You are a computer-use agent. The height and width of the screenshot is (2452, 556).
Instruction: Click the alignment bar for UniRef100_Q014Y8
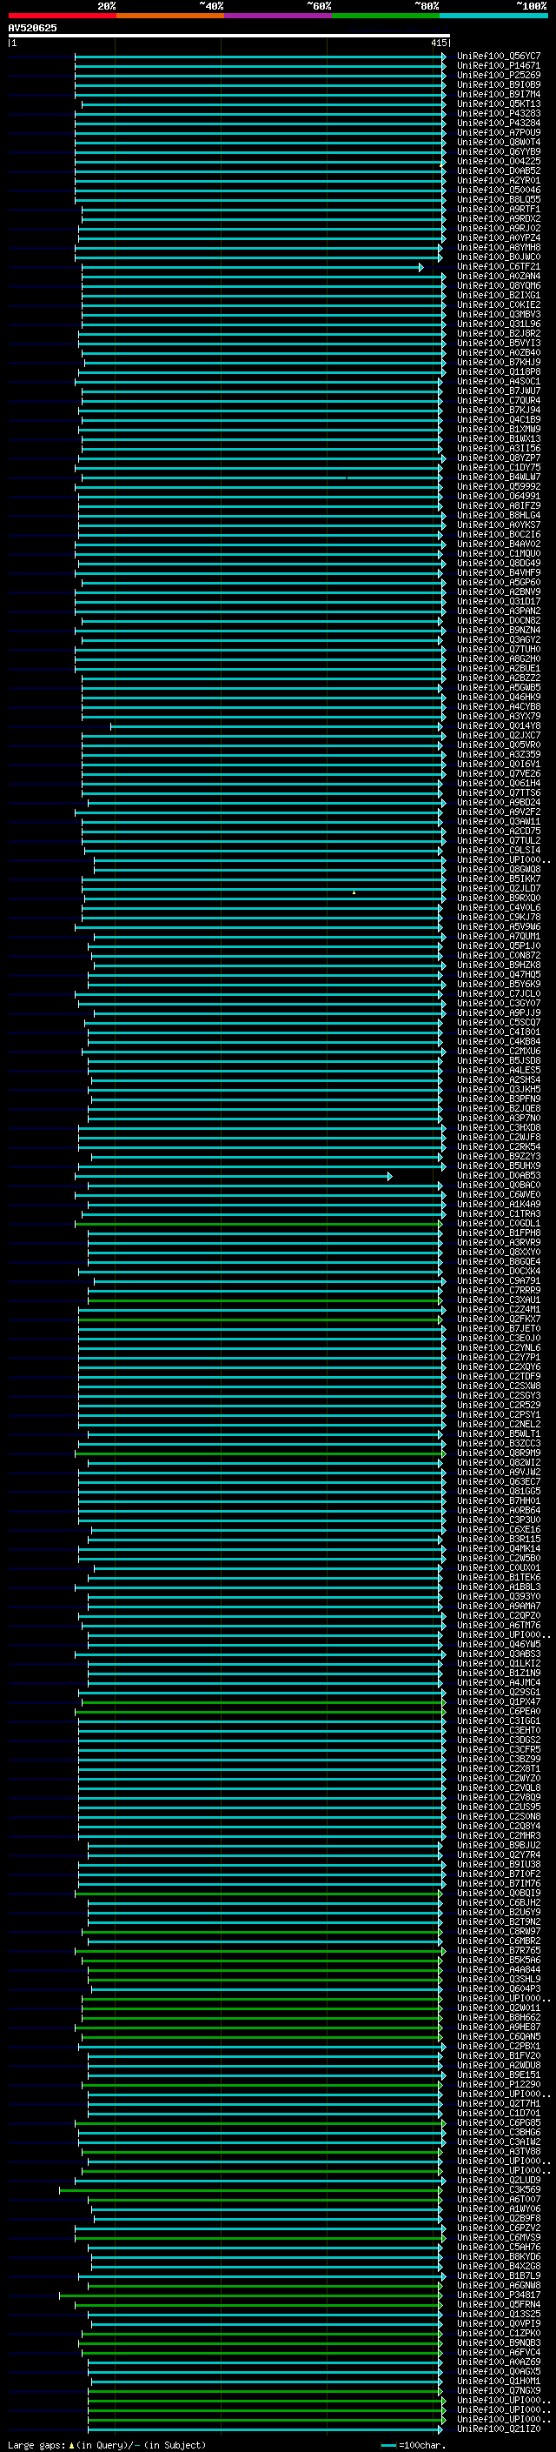click(x=276, y=726)
